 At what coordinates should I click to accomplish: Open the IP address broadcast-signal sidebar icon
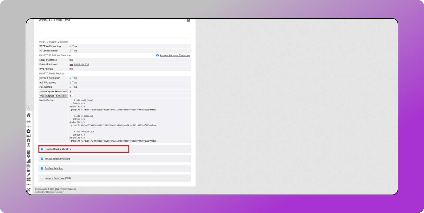tap(28, 122)
